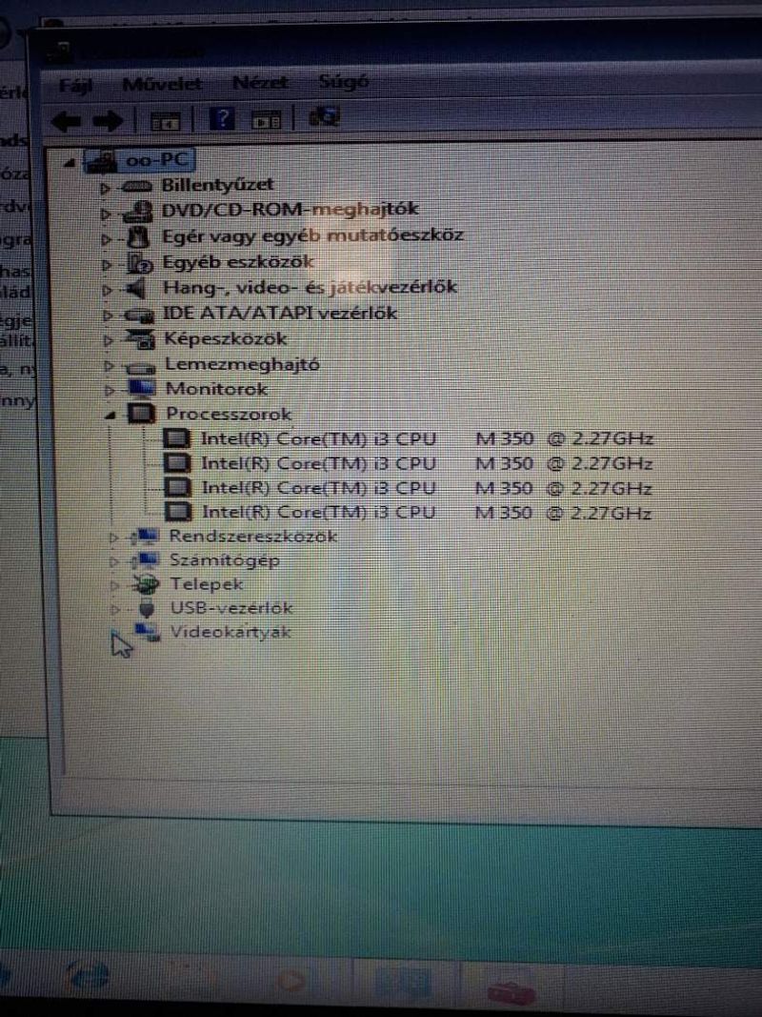
Task: Select the IDE ATA/ATAPI vezérlők label
Action: [280, 314]
